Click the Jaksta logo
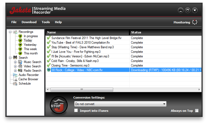208x125 pixels. (21, 10)
